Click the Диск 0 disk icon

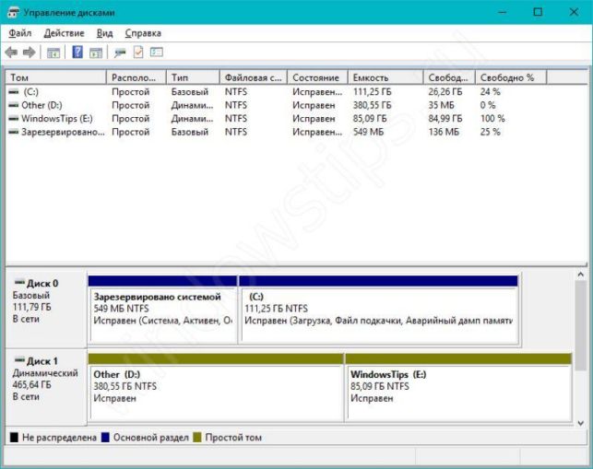(x=19, y=282)
